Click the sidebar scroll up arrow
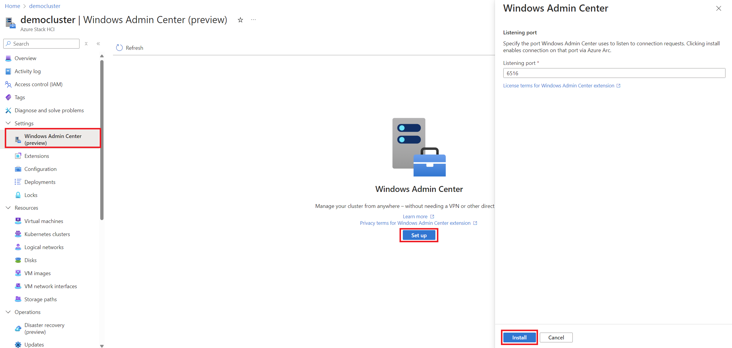Screen dimensions: 732x348 pos(102,56)
